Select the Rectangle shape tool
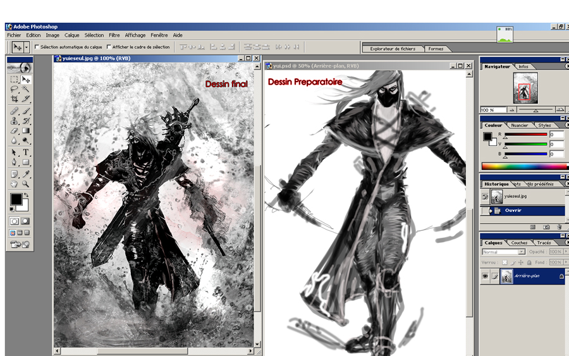The height and width of the screenshot is (356, 569). click(26, 163)
